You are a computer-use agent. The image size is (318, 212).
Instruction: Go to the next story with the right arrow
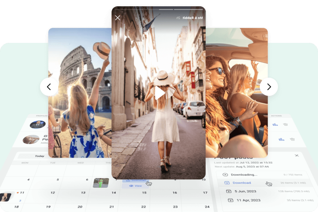click(269, 87)
